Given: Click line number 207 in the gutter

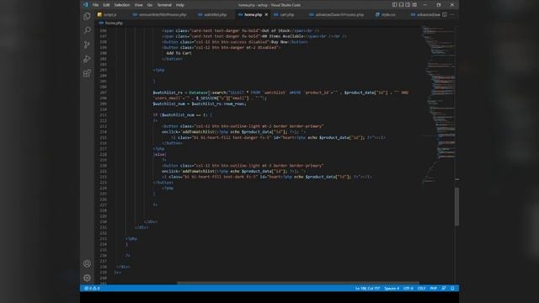Looking at the screenshot, I should tap(103, 93).
